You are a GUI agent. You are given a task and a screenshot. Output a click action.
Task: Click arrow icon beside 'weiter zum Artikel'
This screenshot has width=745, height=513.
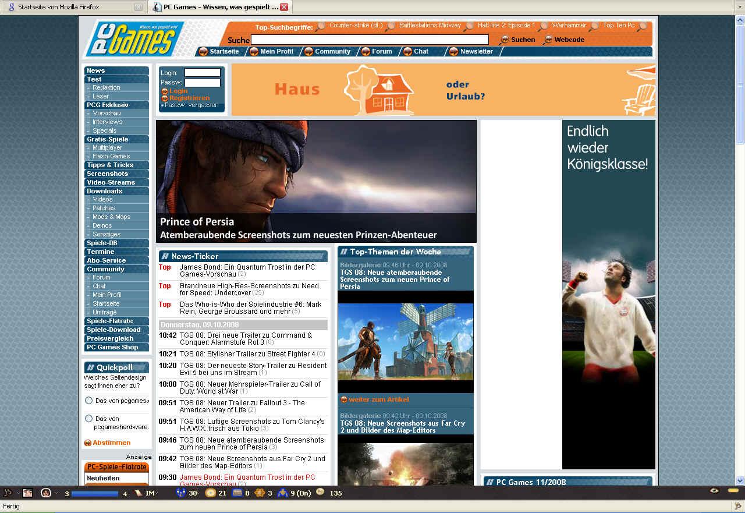click(x=344, y=399)
